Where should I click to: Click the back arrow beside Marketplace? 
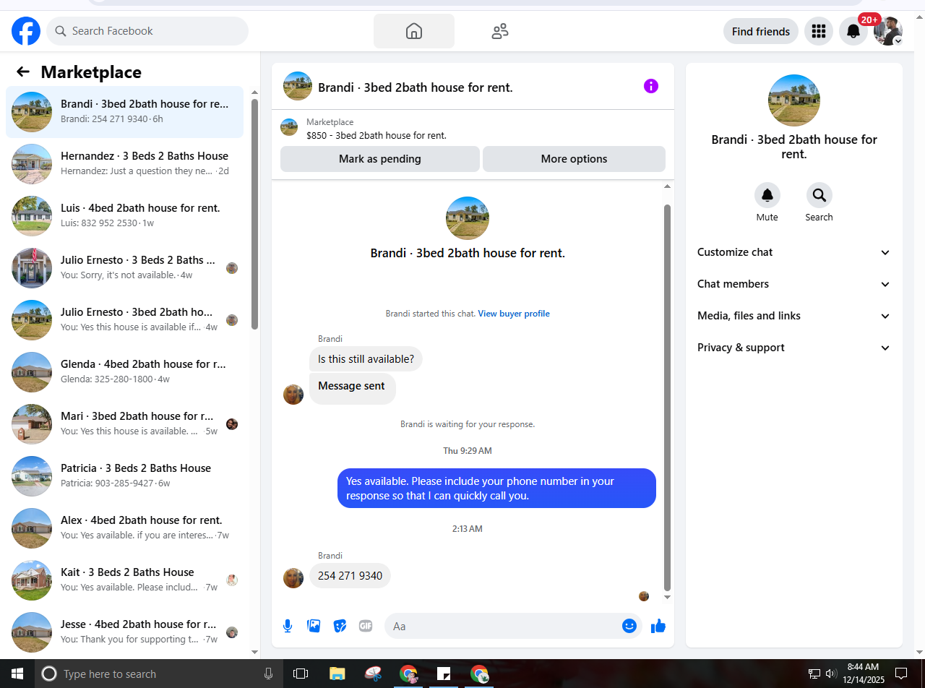tap(23, 72)
